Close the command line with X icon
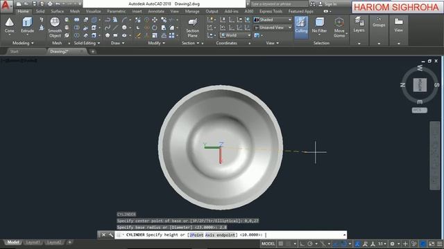The width and height of the screenshot is (444, 249). coord(103,234)
